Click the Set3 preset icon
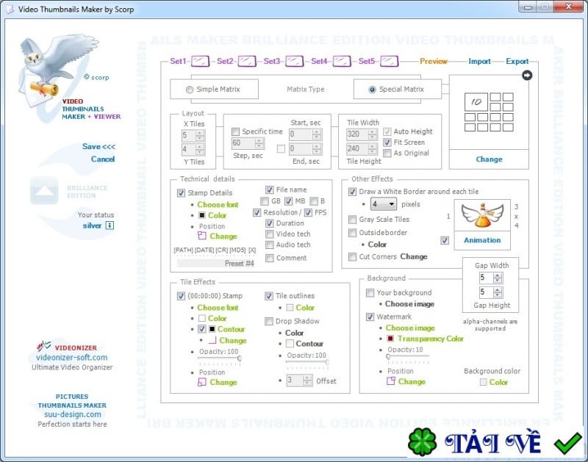588x462 pixels. [x=295, y=61]
